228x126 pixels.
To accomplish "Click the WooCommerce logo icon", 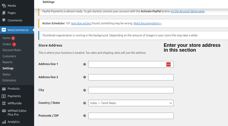I will 4,30.
